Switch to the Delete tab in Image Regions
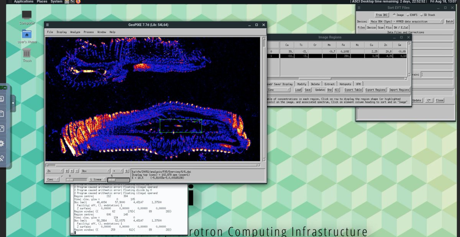The image size is (460, 237). (315, 84)
